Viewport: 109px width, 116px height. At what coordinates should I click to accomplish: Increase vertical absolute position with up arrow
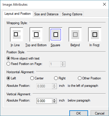tap(54, 100)
